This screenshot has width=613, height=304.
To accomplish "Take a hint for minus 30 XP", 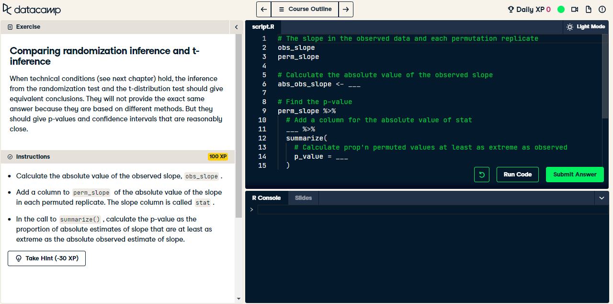I will [x=46, y=258].
